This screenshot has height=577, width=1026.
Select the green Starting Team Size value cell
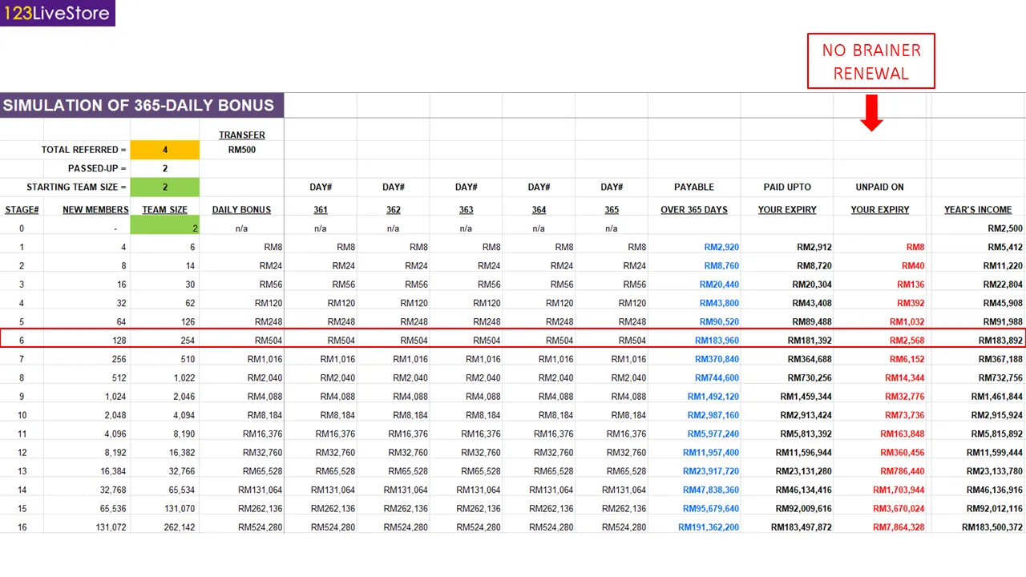click(164, 187)
